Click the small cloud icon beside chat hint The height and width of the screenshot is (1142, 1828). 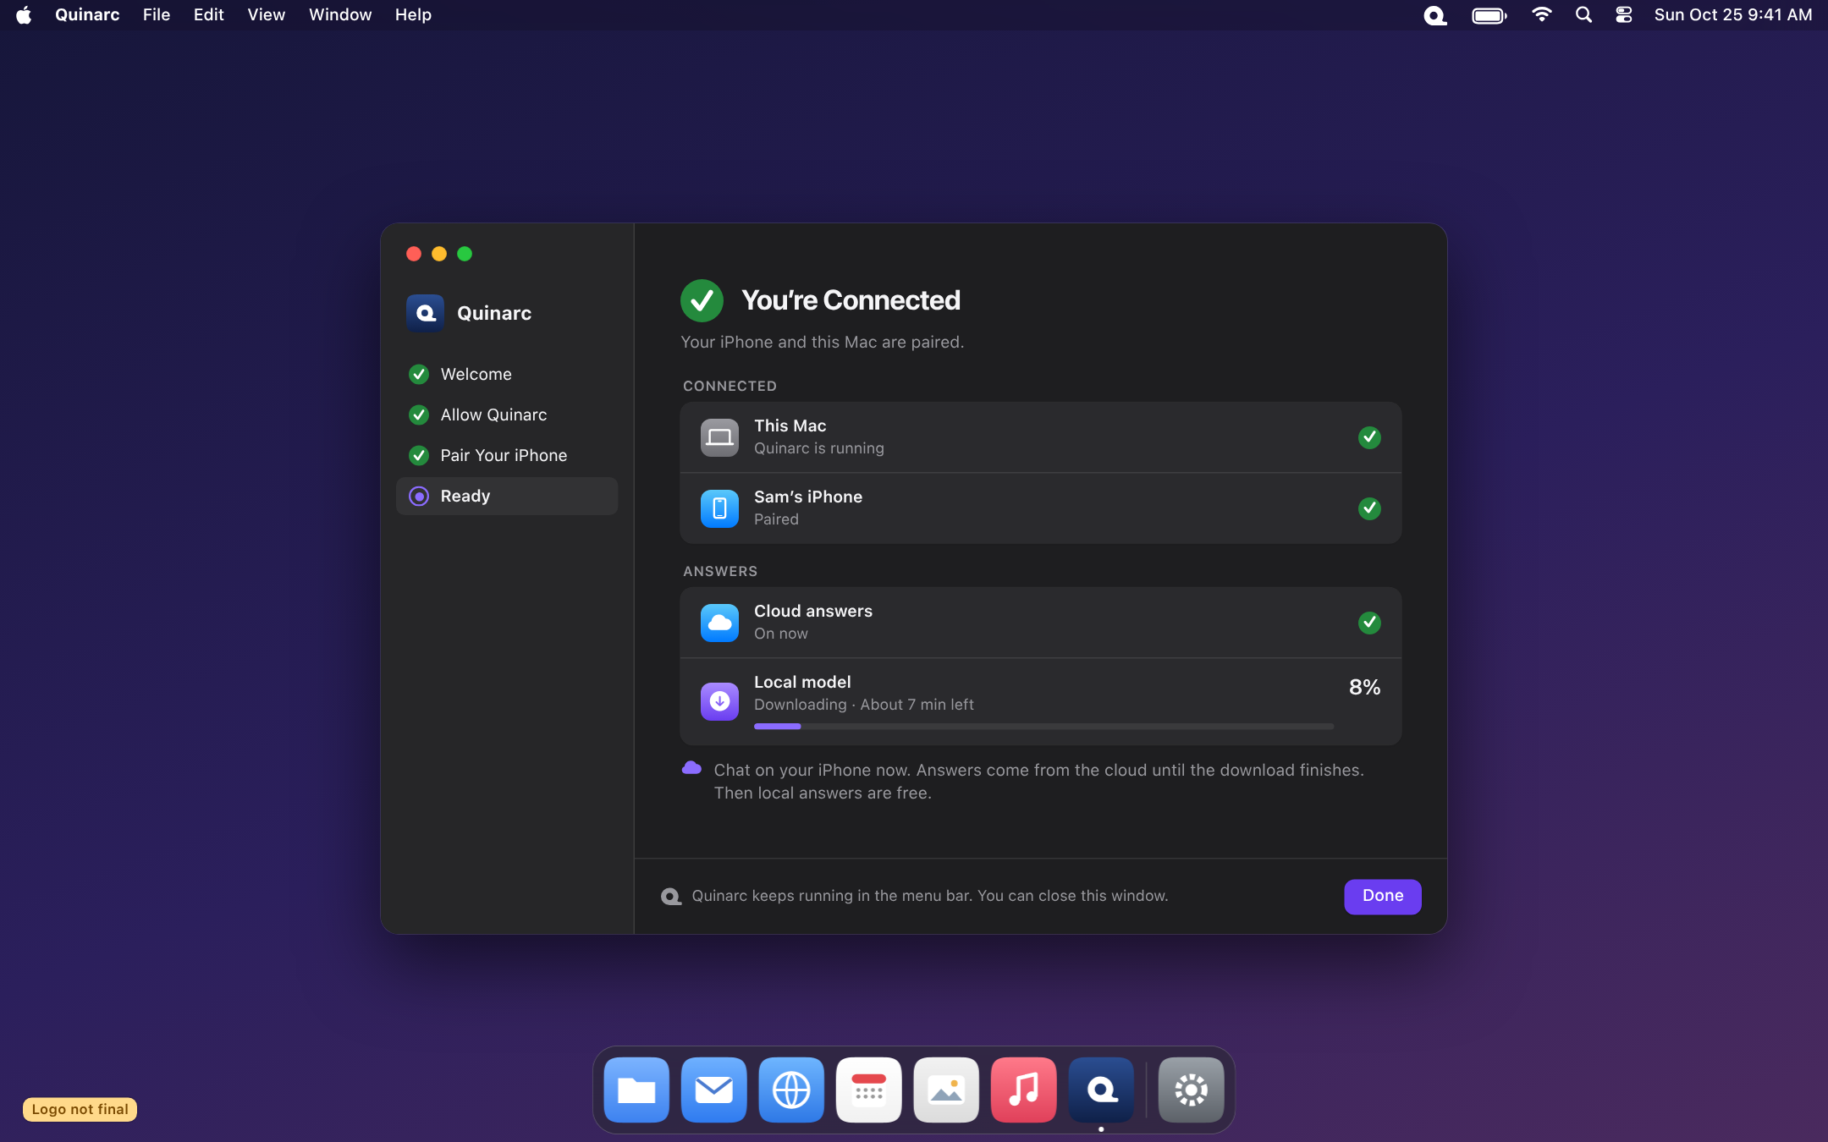coord(691,768)
